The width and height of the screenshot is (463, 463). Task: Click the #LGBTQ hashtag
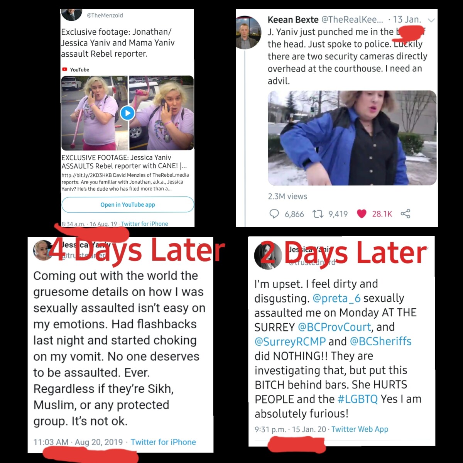(358, 399)
